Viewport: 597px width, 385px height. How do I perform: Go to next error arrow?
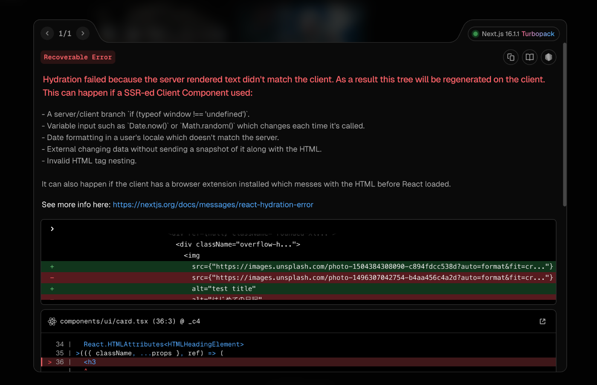(x=83, y=33)
